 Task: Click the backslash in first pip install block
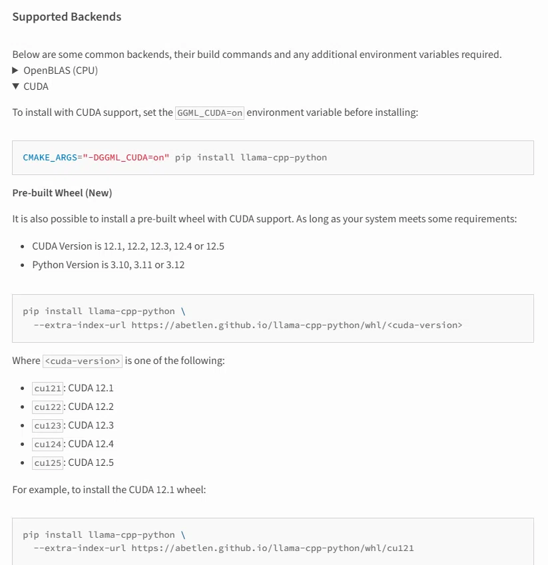click(x=183, y=311)
